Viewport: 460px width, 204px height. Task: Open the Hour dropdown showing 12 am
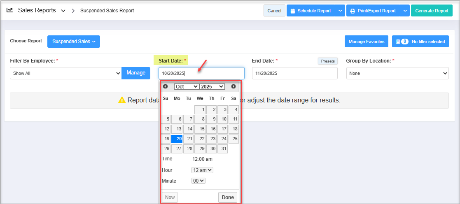coord(202,170)
